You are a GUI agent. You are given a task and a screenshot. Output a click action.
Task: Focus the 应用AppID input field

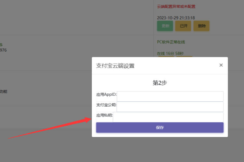tap(170, 96)
